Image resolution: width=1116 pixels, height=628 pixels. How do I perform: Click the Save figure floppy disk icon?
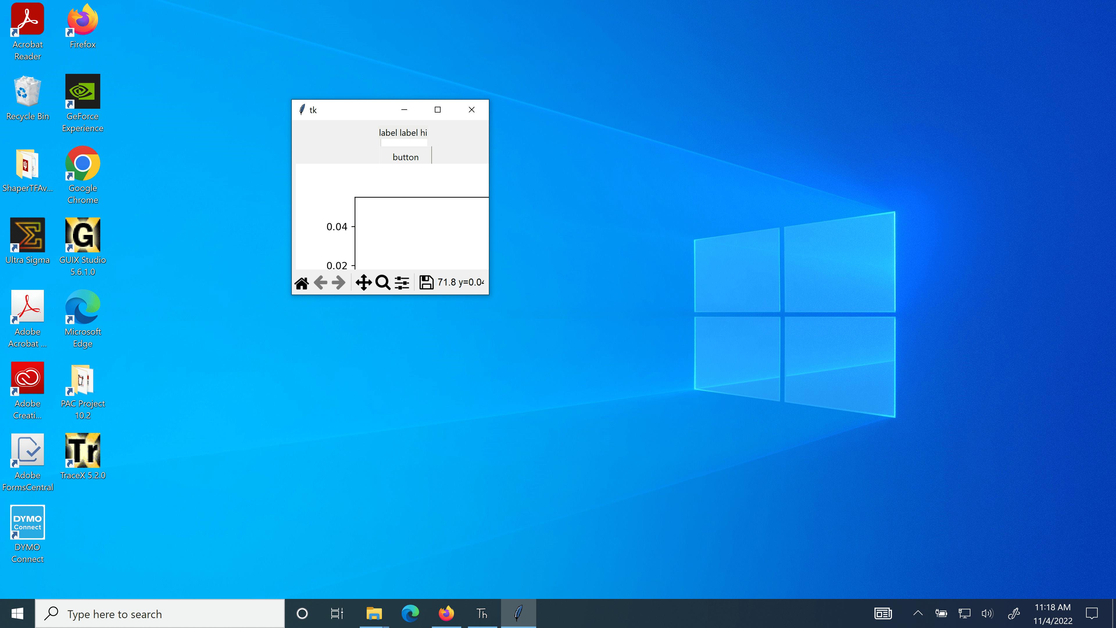click(426, 283)
